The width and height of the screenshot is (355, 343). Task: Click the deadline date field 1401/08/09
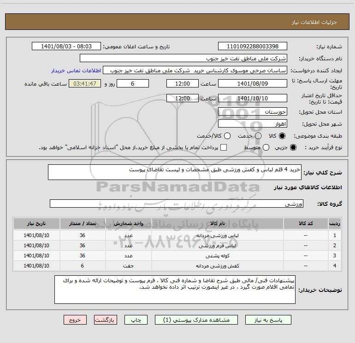coord(253,83)
